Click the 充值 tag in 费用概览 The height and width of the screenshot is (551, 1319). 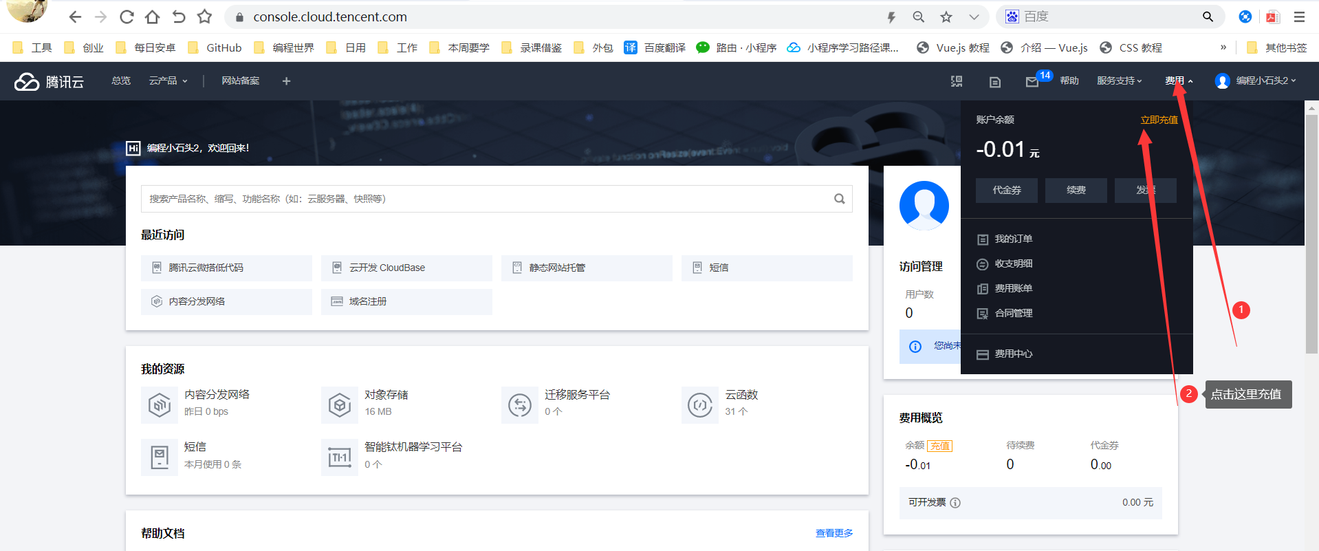[x=939, y=446]
